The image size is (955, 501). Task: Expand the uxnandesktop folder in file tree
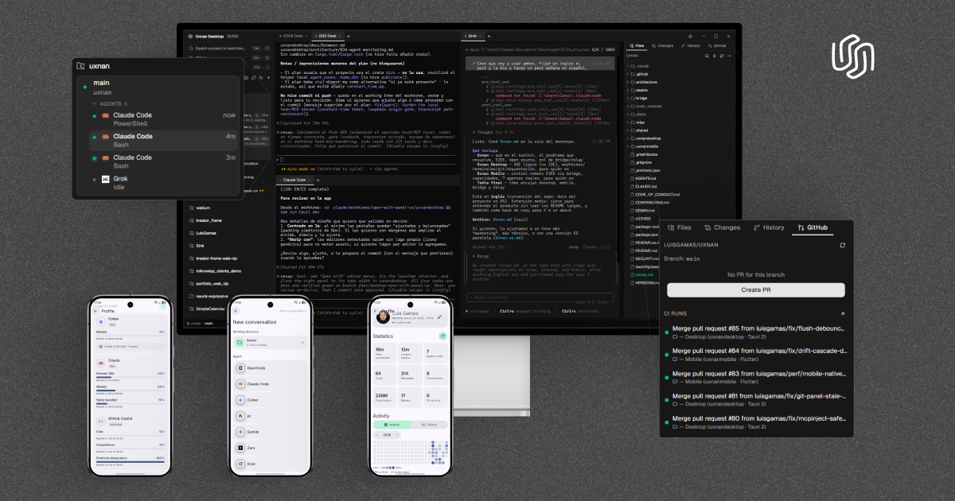pos(628,138)
